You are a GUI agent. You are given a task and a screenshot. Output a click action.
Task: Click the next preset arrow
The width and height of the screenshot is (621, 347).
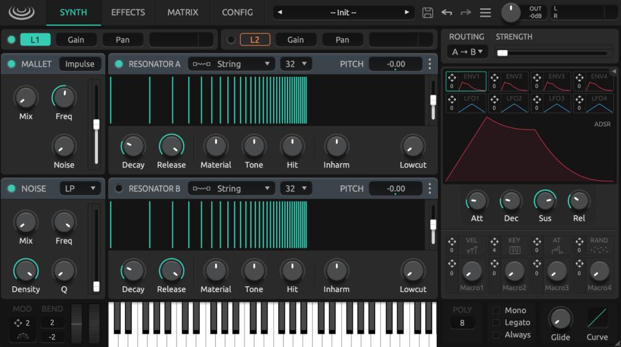tap(407, 12)
